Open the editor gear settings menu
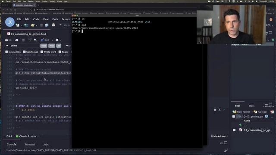The height and width of the screenshot is (155, 276). point(56,40)
